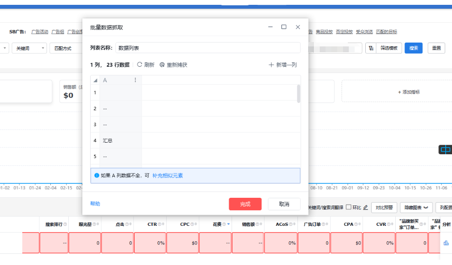Click the 0% cell under CTR column
Screen dimensions: 452x265
coord(150,243)
